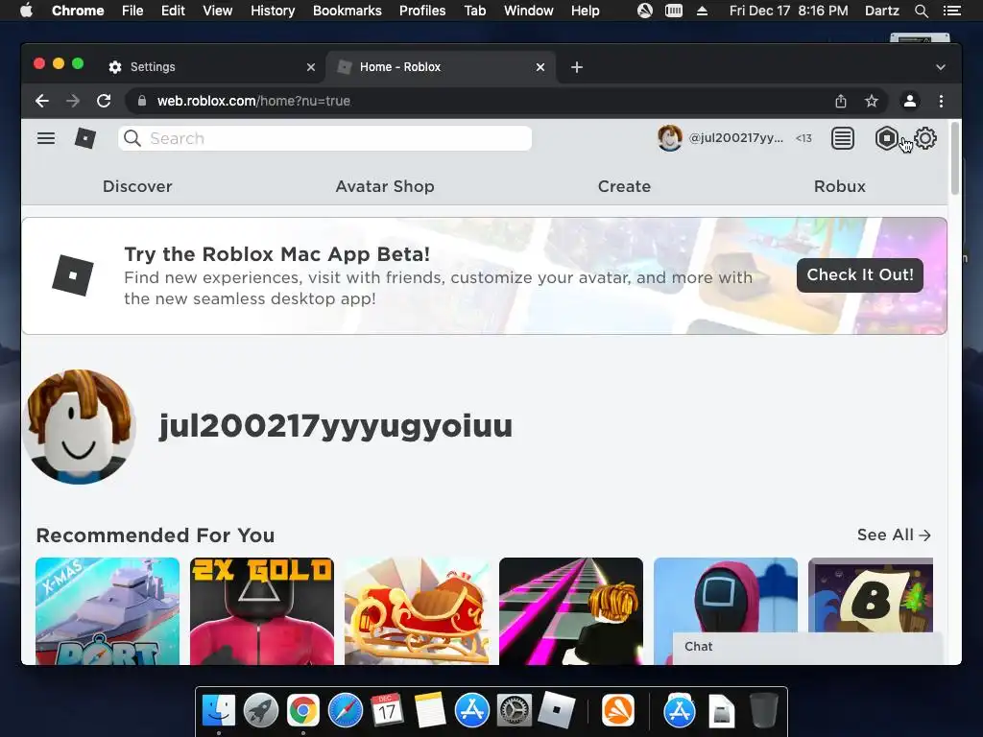Close the Settings tab
Image resolution: width=983 pixels, height=737 pixels.
click(311, 67)
